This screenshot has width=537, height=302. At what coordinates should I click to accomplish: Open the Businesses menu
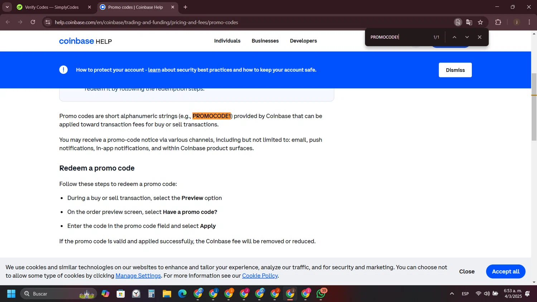click(x=265, y=41)
